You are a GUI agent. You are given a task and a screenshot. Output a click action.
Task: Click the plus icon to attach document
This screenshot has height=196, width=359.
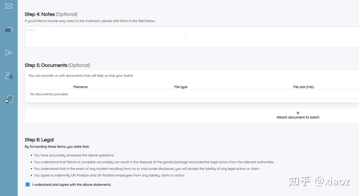pyautogui.click(x=298, y=113)
